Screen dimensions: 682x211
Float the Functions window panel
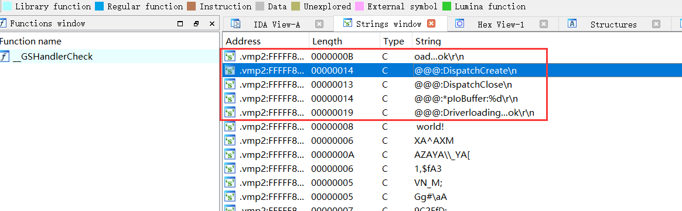pos(196,24)
